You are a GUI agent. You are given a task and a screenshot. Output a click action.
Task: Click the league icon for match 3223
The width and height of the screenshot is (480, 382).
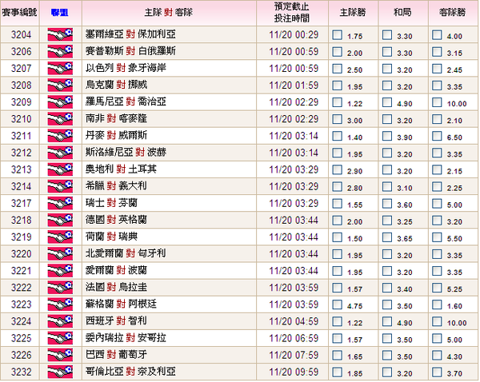coord(60,304)
